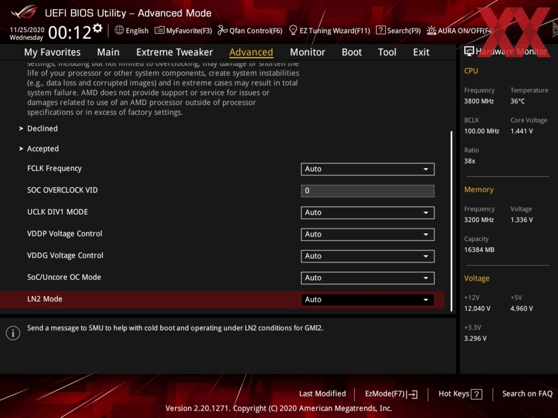Image resolution: width=558 pixels, height=418 pixels.
Task: Open the Monitor tab
Action: [x=307, y=52]
